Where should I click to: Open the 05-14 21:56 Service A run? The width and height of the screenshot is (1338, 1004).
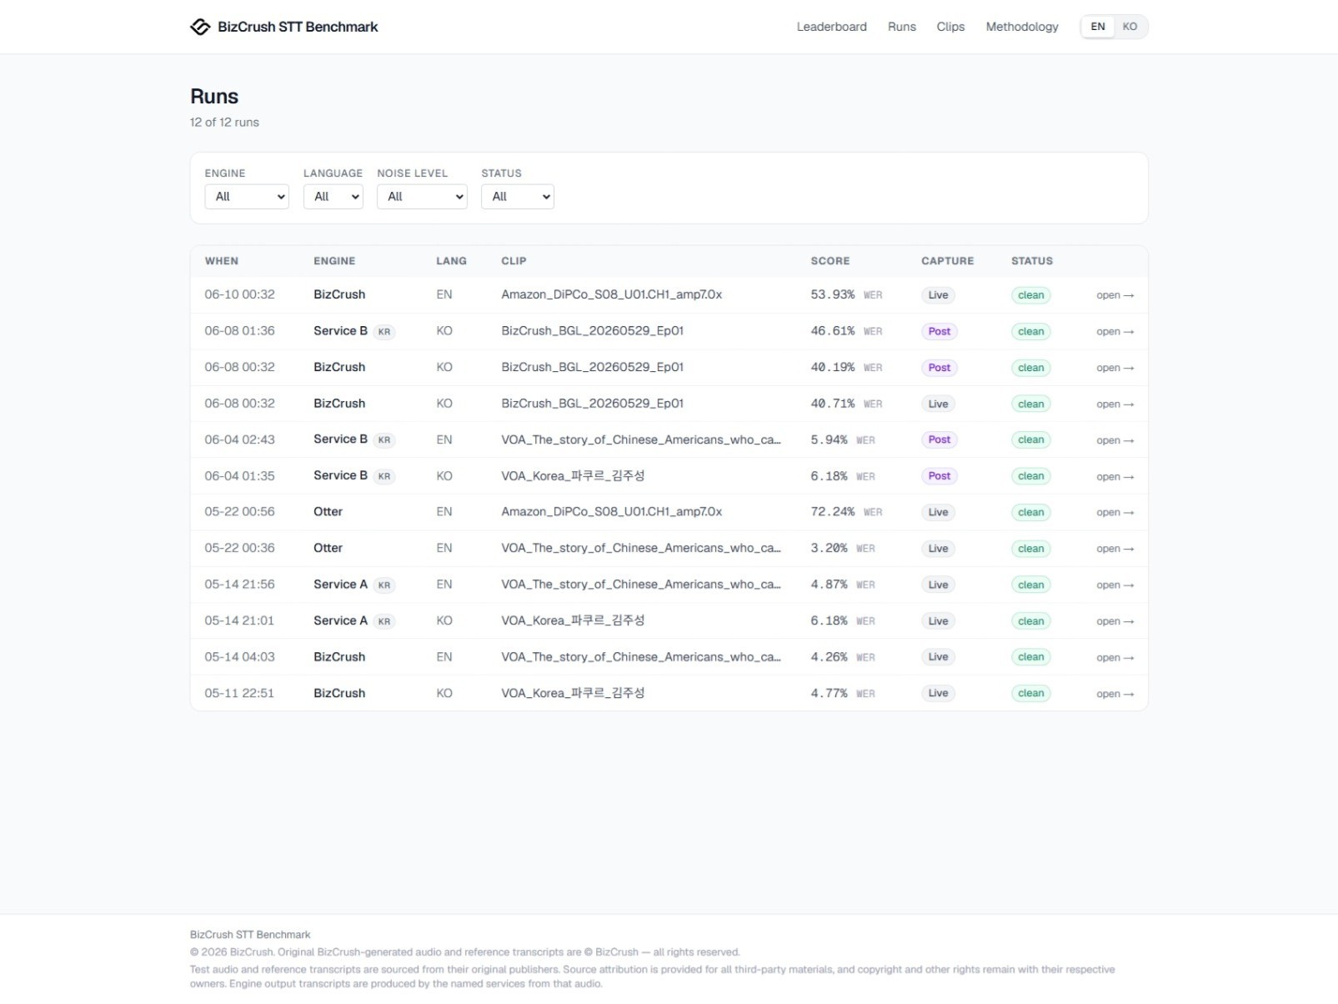point(1115,585)
